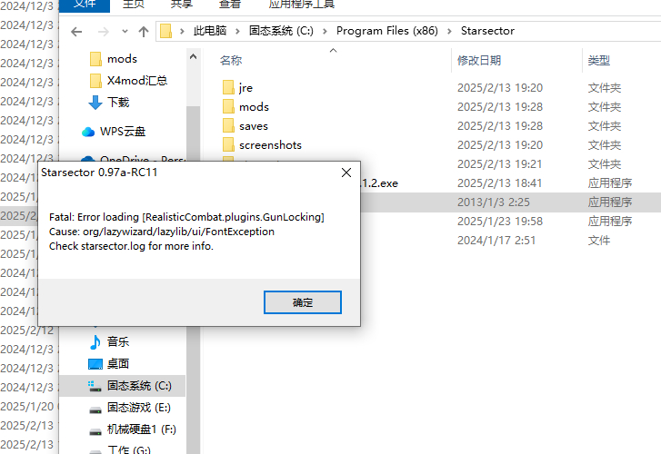Screen dimensions: 661x454
Task: Sort files by 修改日期 column
Action: click(479, 61)
